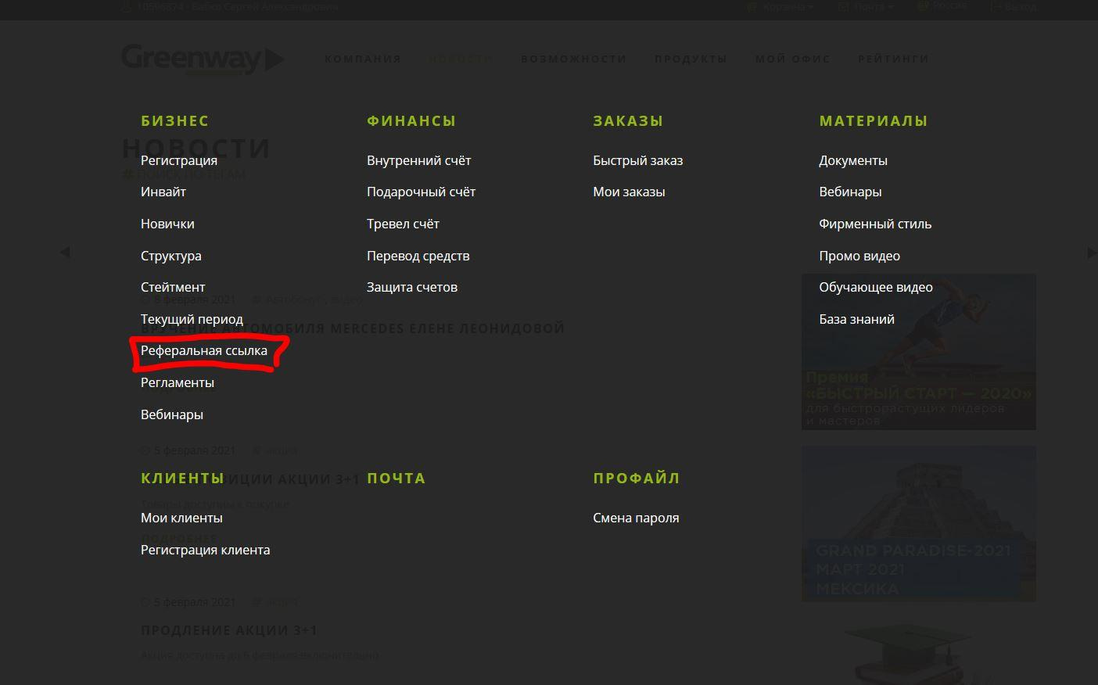Open the Мой офис menu
The height and width of the screenshot is (685, 1098).
(792, 59)
